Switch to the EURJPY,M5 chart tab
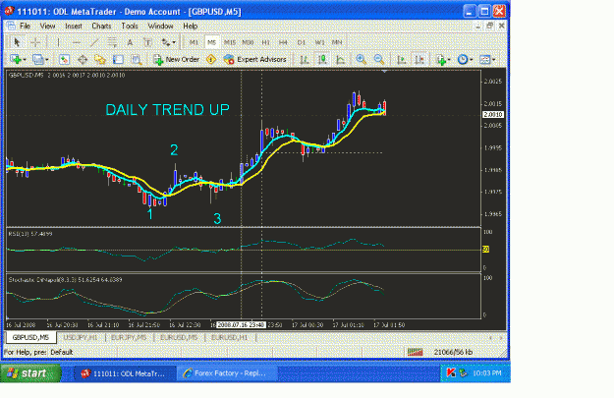Screen dimensions: 614x398 (129, 337)
